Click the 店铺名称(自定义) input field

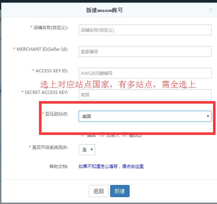point(145,30)
